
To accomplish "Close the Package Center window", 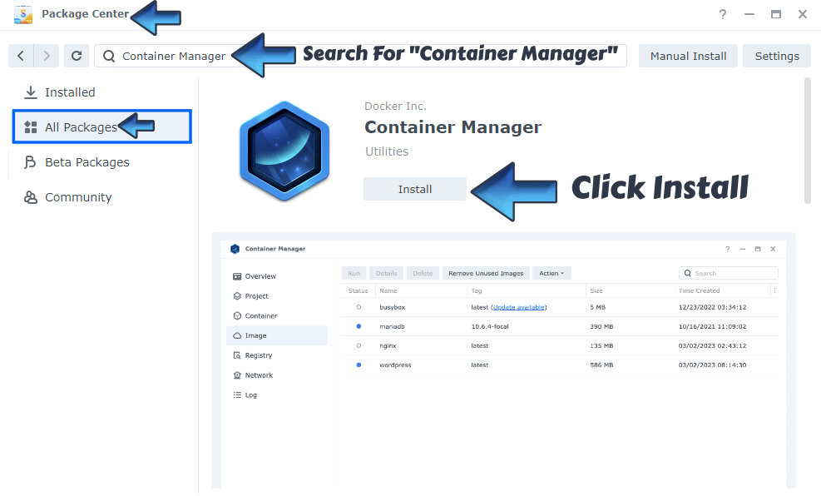I will [x=803, y=14].
